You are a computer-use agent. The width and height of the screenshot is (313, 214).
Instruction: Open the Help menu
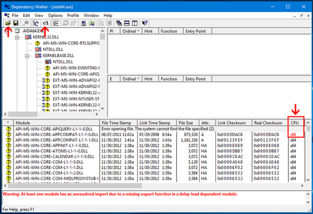(108, 16)
